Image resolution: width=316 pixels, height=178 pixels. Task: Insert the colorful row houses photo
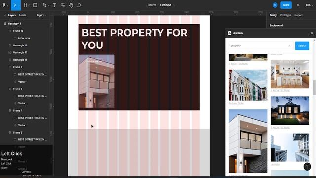point(248,85)
